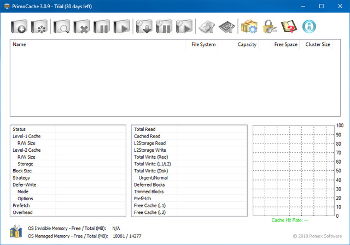Pause the cache task via toolbar

pyautogui.click(x=102, y=26)
